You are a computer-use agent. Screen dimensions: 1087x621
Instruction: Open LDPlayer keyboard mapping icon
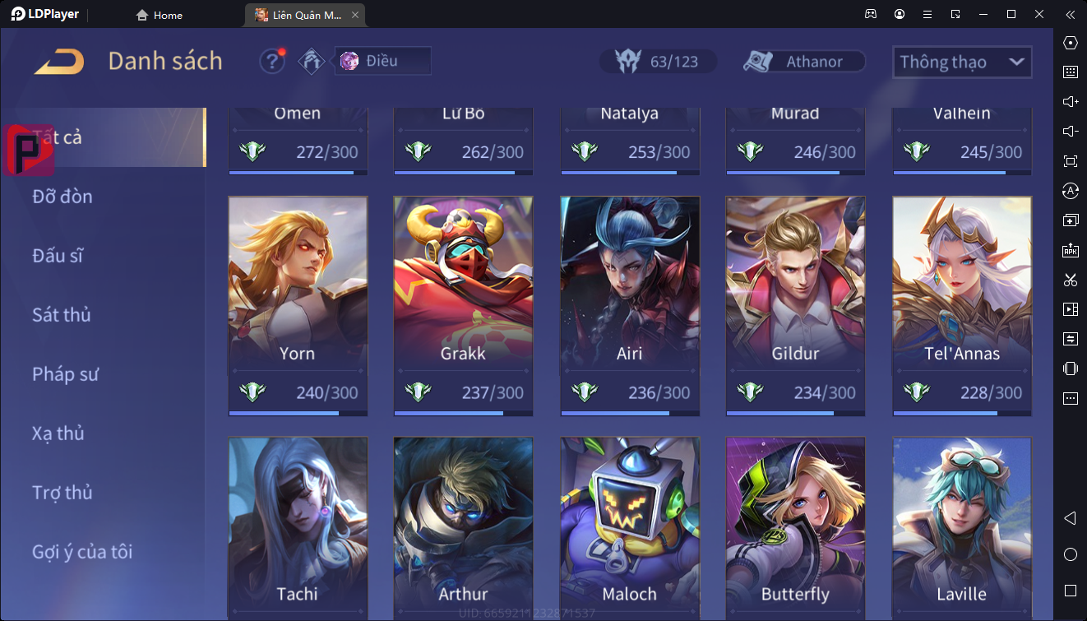(x=1071, y=72)
